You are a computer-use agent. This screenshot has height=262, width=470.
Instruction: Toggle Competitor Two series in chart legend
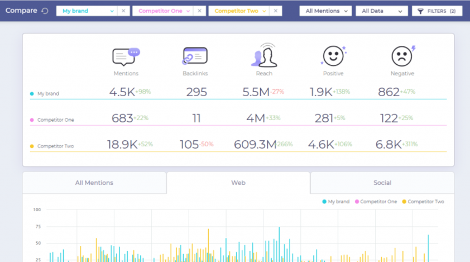click(x=423, y=201)
